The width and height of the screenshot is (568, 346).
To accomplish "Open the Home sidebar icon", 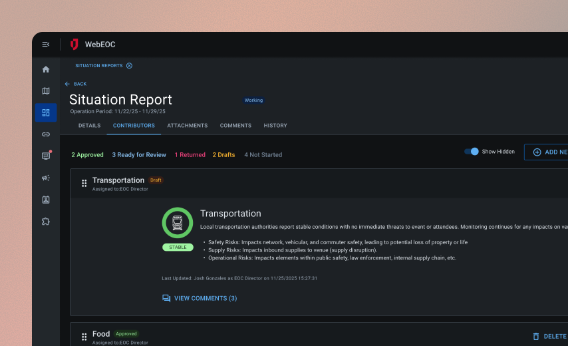I will (46, 69).
